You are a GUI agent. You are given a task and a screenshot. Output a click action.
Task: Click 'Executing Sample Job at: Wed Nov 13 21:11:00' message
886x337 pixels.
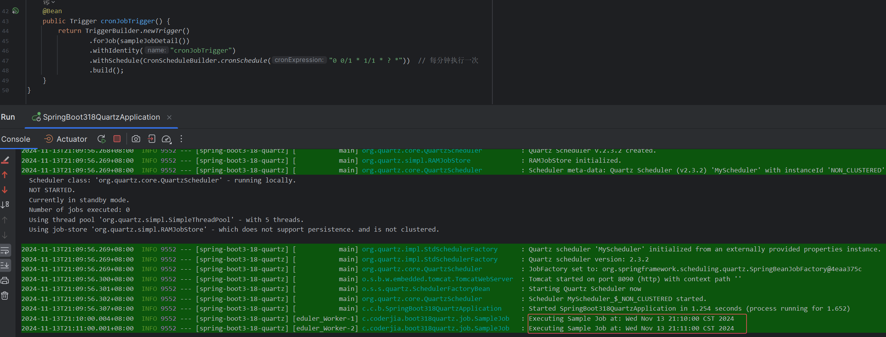[x=631, y=328]
